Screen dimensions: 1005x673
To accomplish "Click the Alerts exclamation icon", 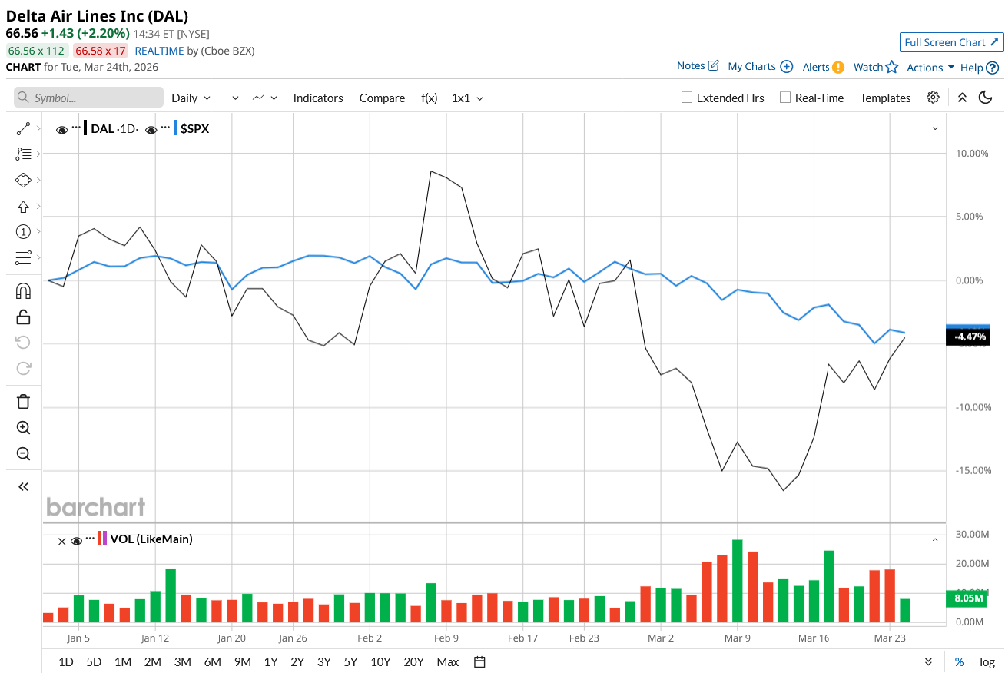I will coord(838,67).
